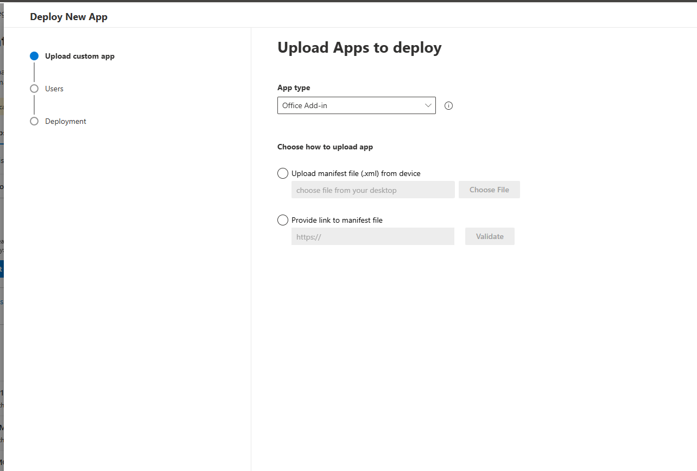Select "Upload manifest file (.xml) from device" option
The height and width of the screenshot is (471, 697).
356,173
